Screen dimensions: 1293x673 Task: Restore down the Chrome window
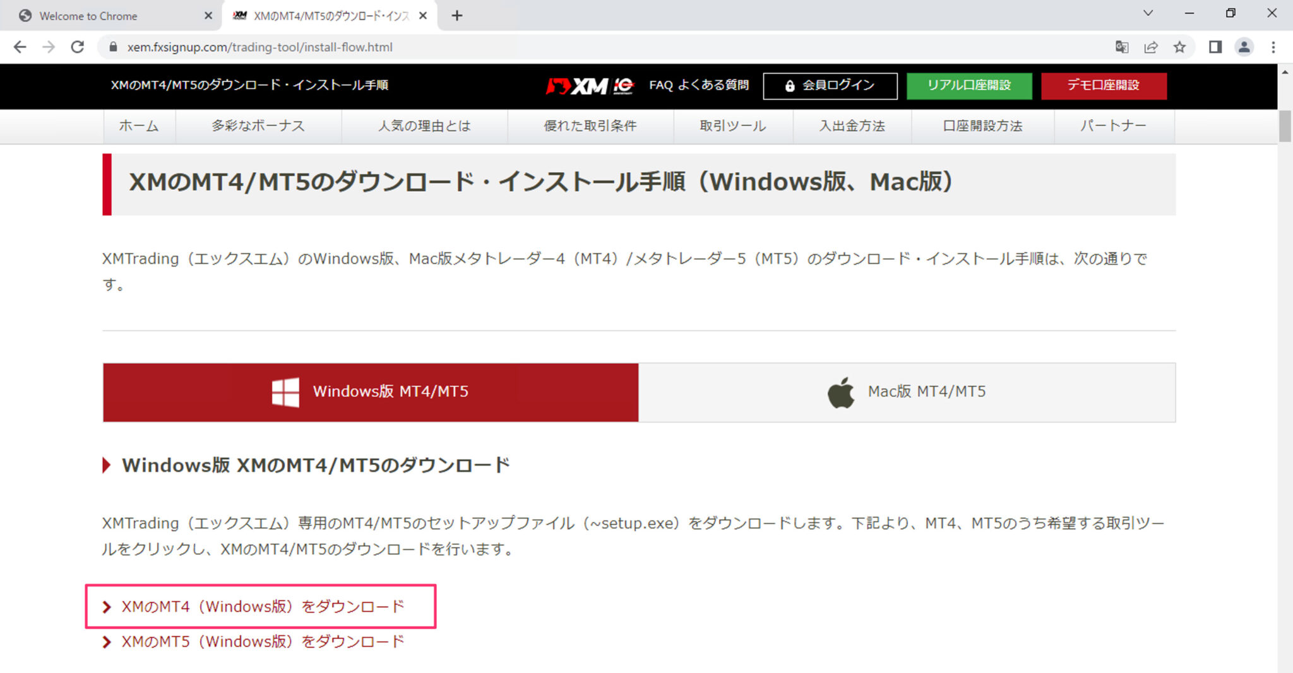pyautogui.click(x=1230, y=13)
